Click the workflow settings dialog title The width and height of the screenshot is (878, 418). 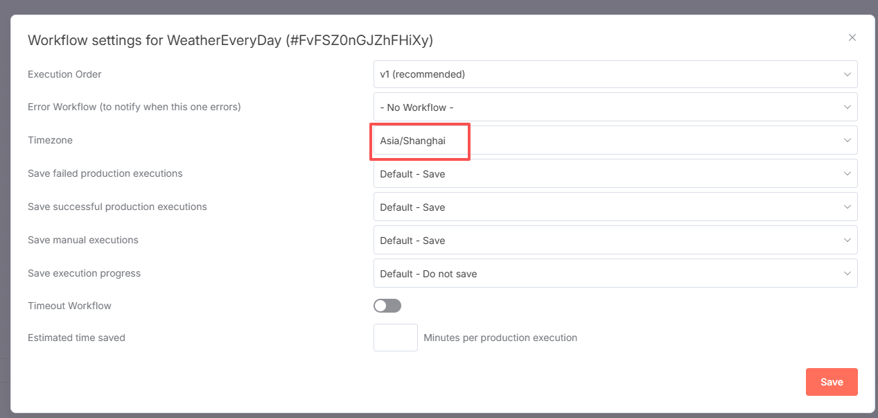(x=230, y=40)
